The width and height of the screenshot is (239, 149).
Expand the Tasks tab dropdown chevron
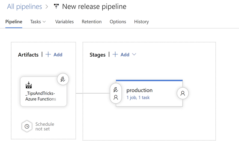tap(44, 22)
